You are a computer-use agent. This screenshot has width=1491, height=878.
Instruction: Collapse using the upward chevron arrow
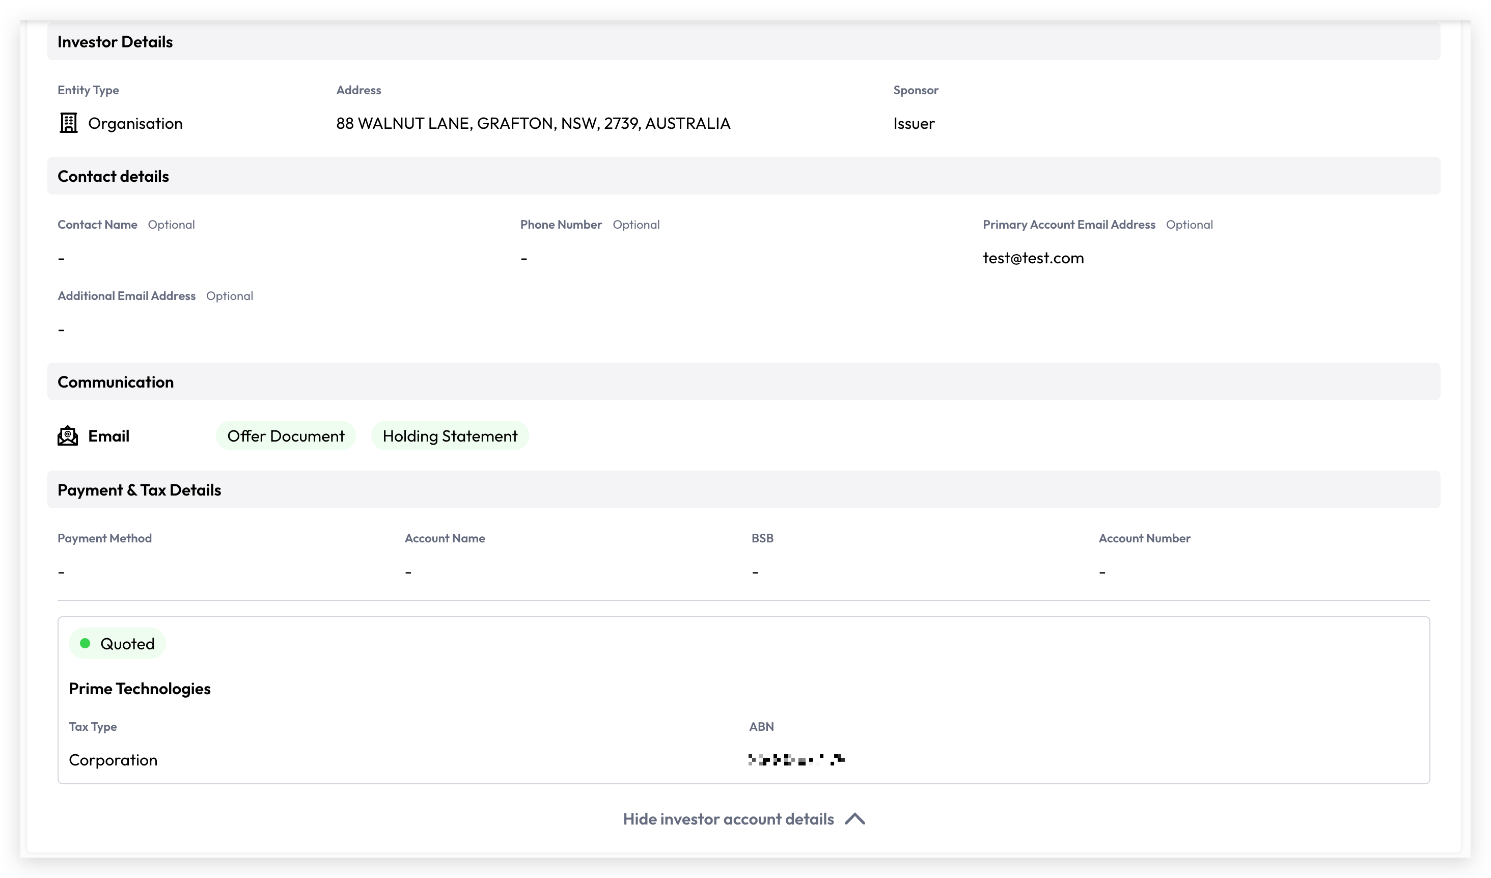tap(855, 819)
